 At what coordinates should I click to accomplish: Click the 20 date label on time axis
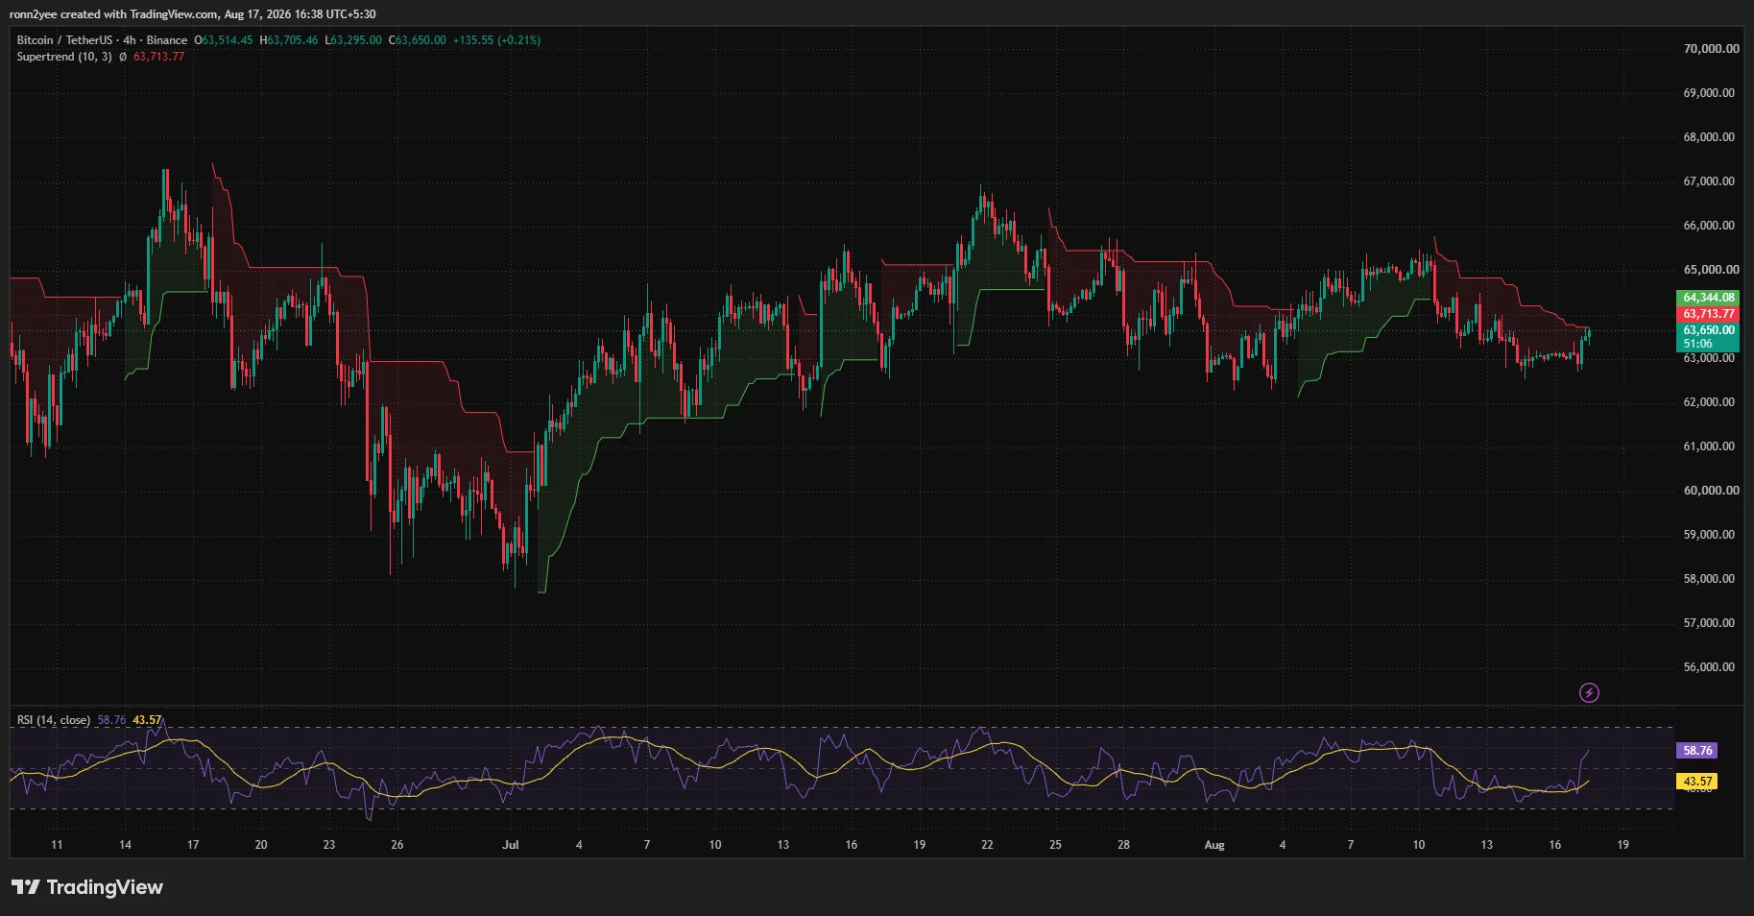click(x=261, y=845)
